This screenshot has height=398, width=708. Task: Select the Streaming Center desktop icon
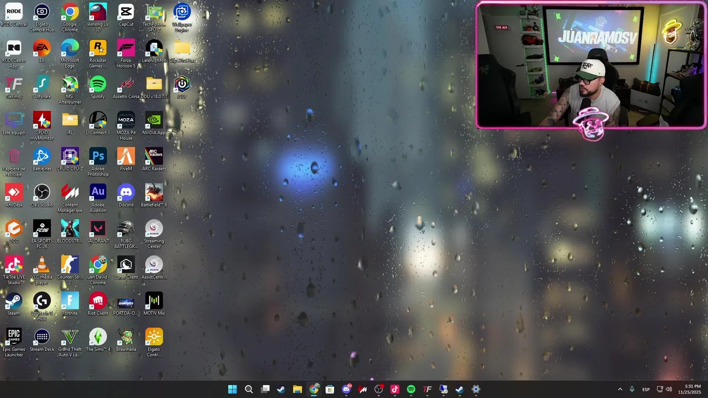154,234
